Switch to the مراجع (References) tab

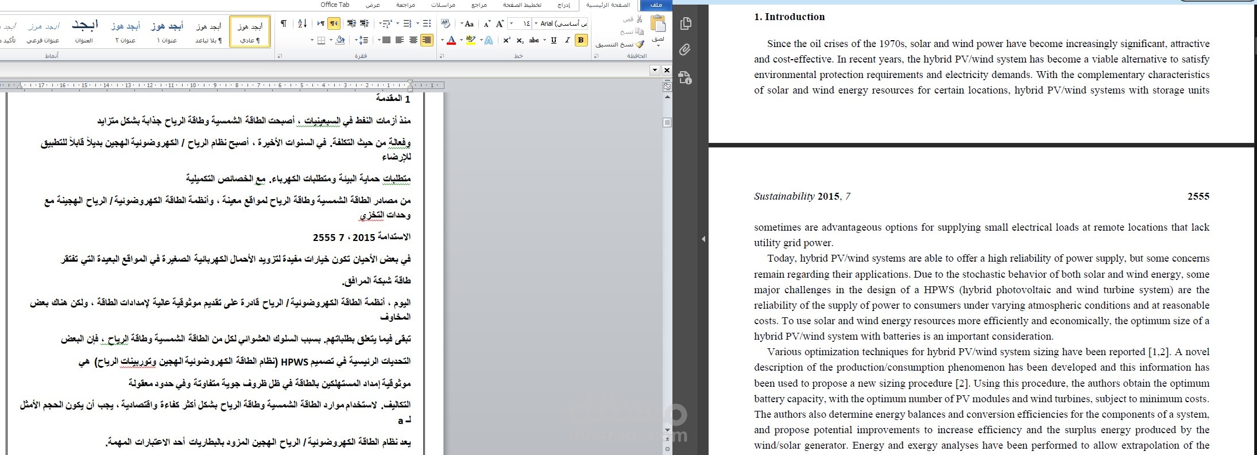pyautogui.click(x=479, y=5)
